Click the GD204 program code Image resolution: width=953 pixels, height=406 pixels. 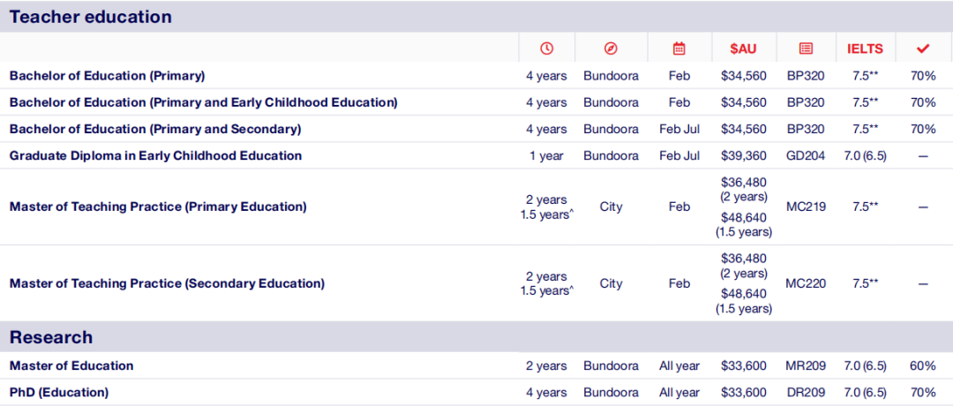[806, 155]
